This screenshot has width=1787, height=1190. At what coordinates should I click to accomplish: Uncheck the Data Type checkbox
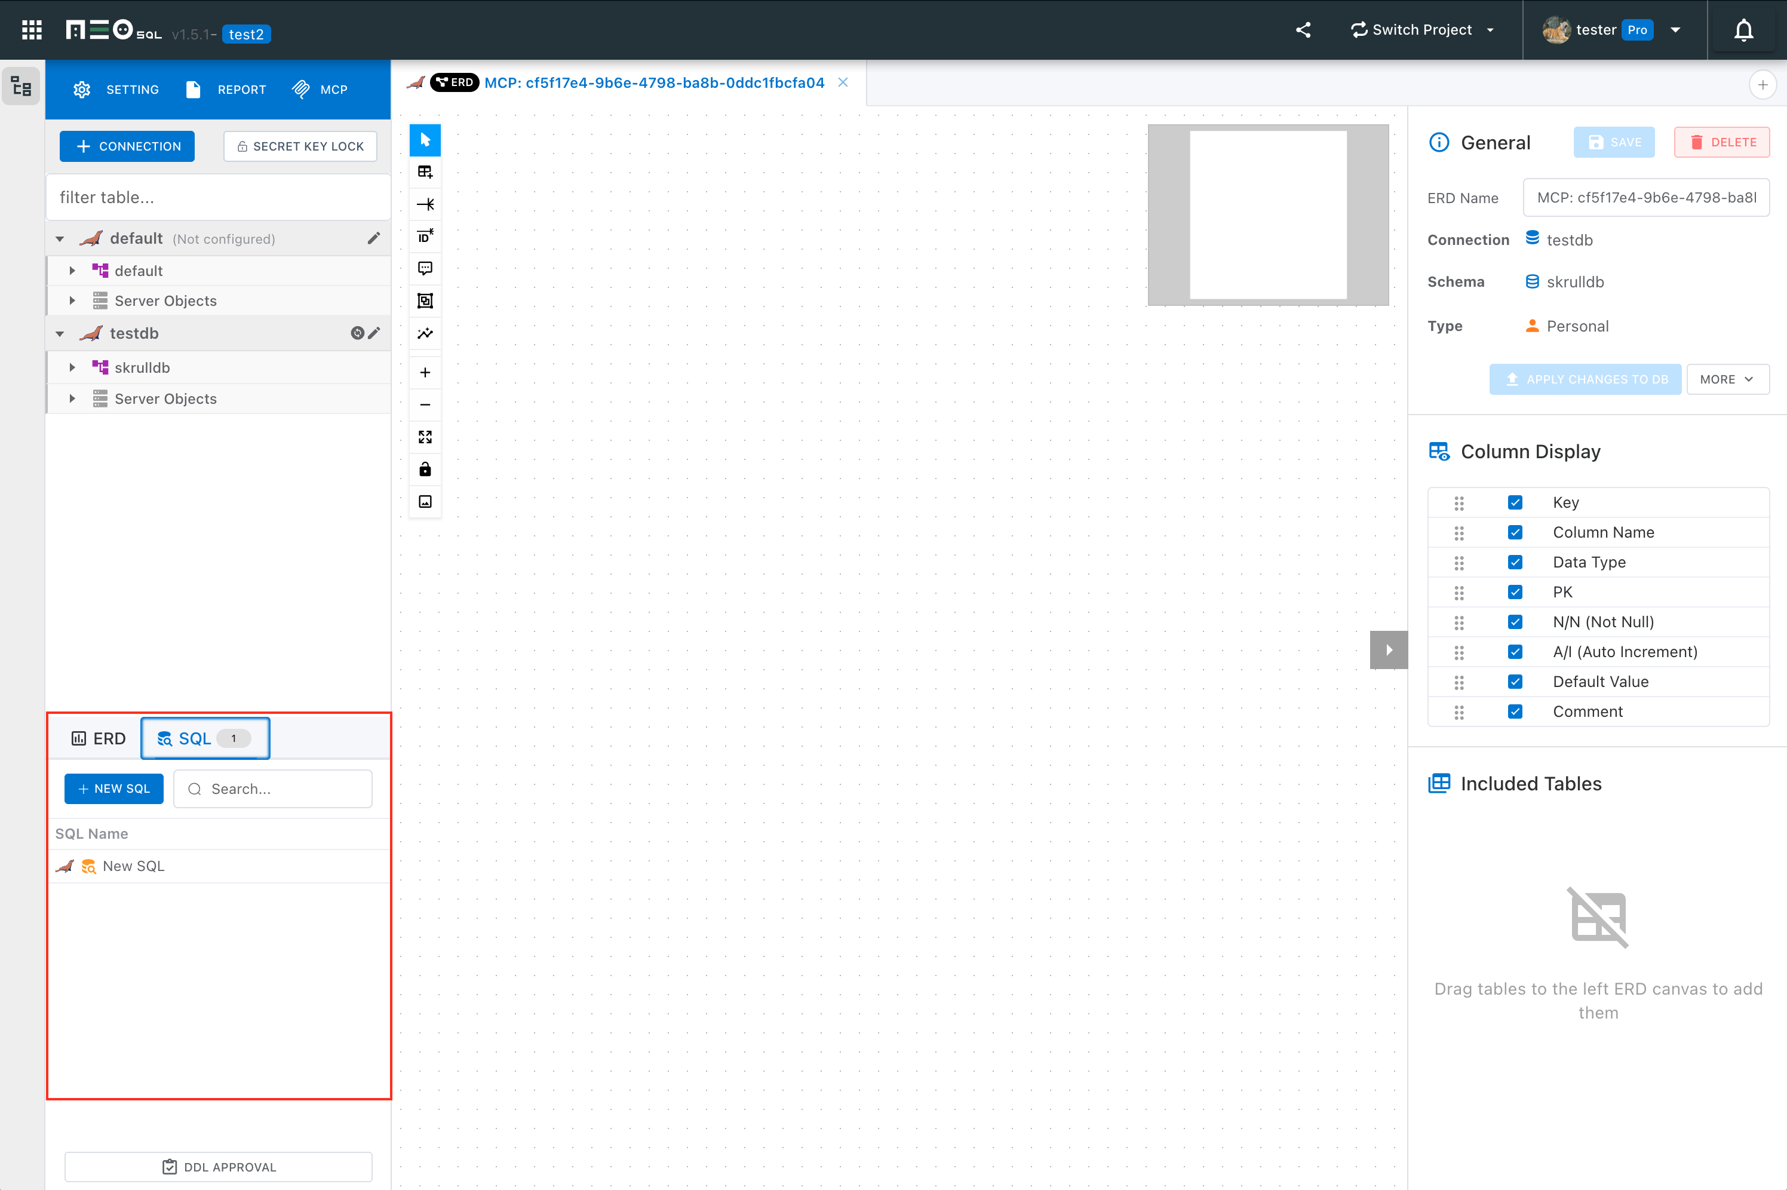[1515, 562]
